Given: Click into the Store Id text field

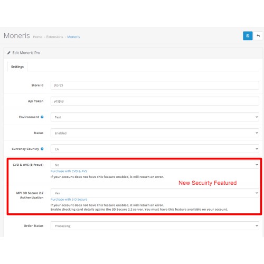Looking at the screenshot, I should 155,85.
